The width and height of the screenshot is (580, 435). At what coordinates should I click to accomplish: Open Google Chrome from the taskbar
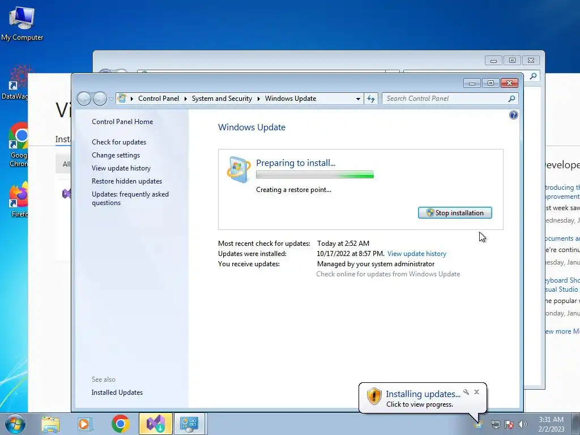point(120,424)
